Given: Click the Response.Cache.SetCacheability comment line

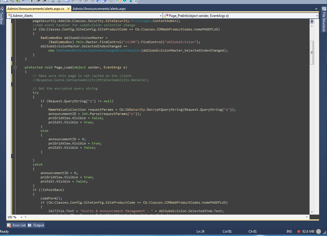Looking at the screenshot, I should 91,80.
